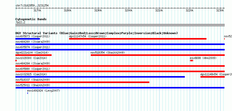Click the 3210k ruler label
Image resolution: width=232 pixels, height=111 pixels.
coord(159,11)
